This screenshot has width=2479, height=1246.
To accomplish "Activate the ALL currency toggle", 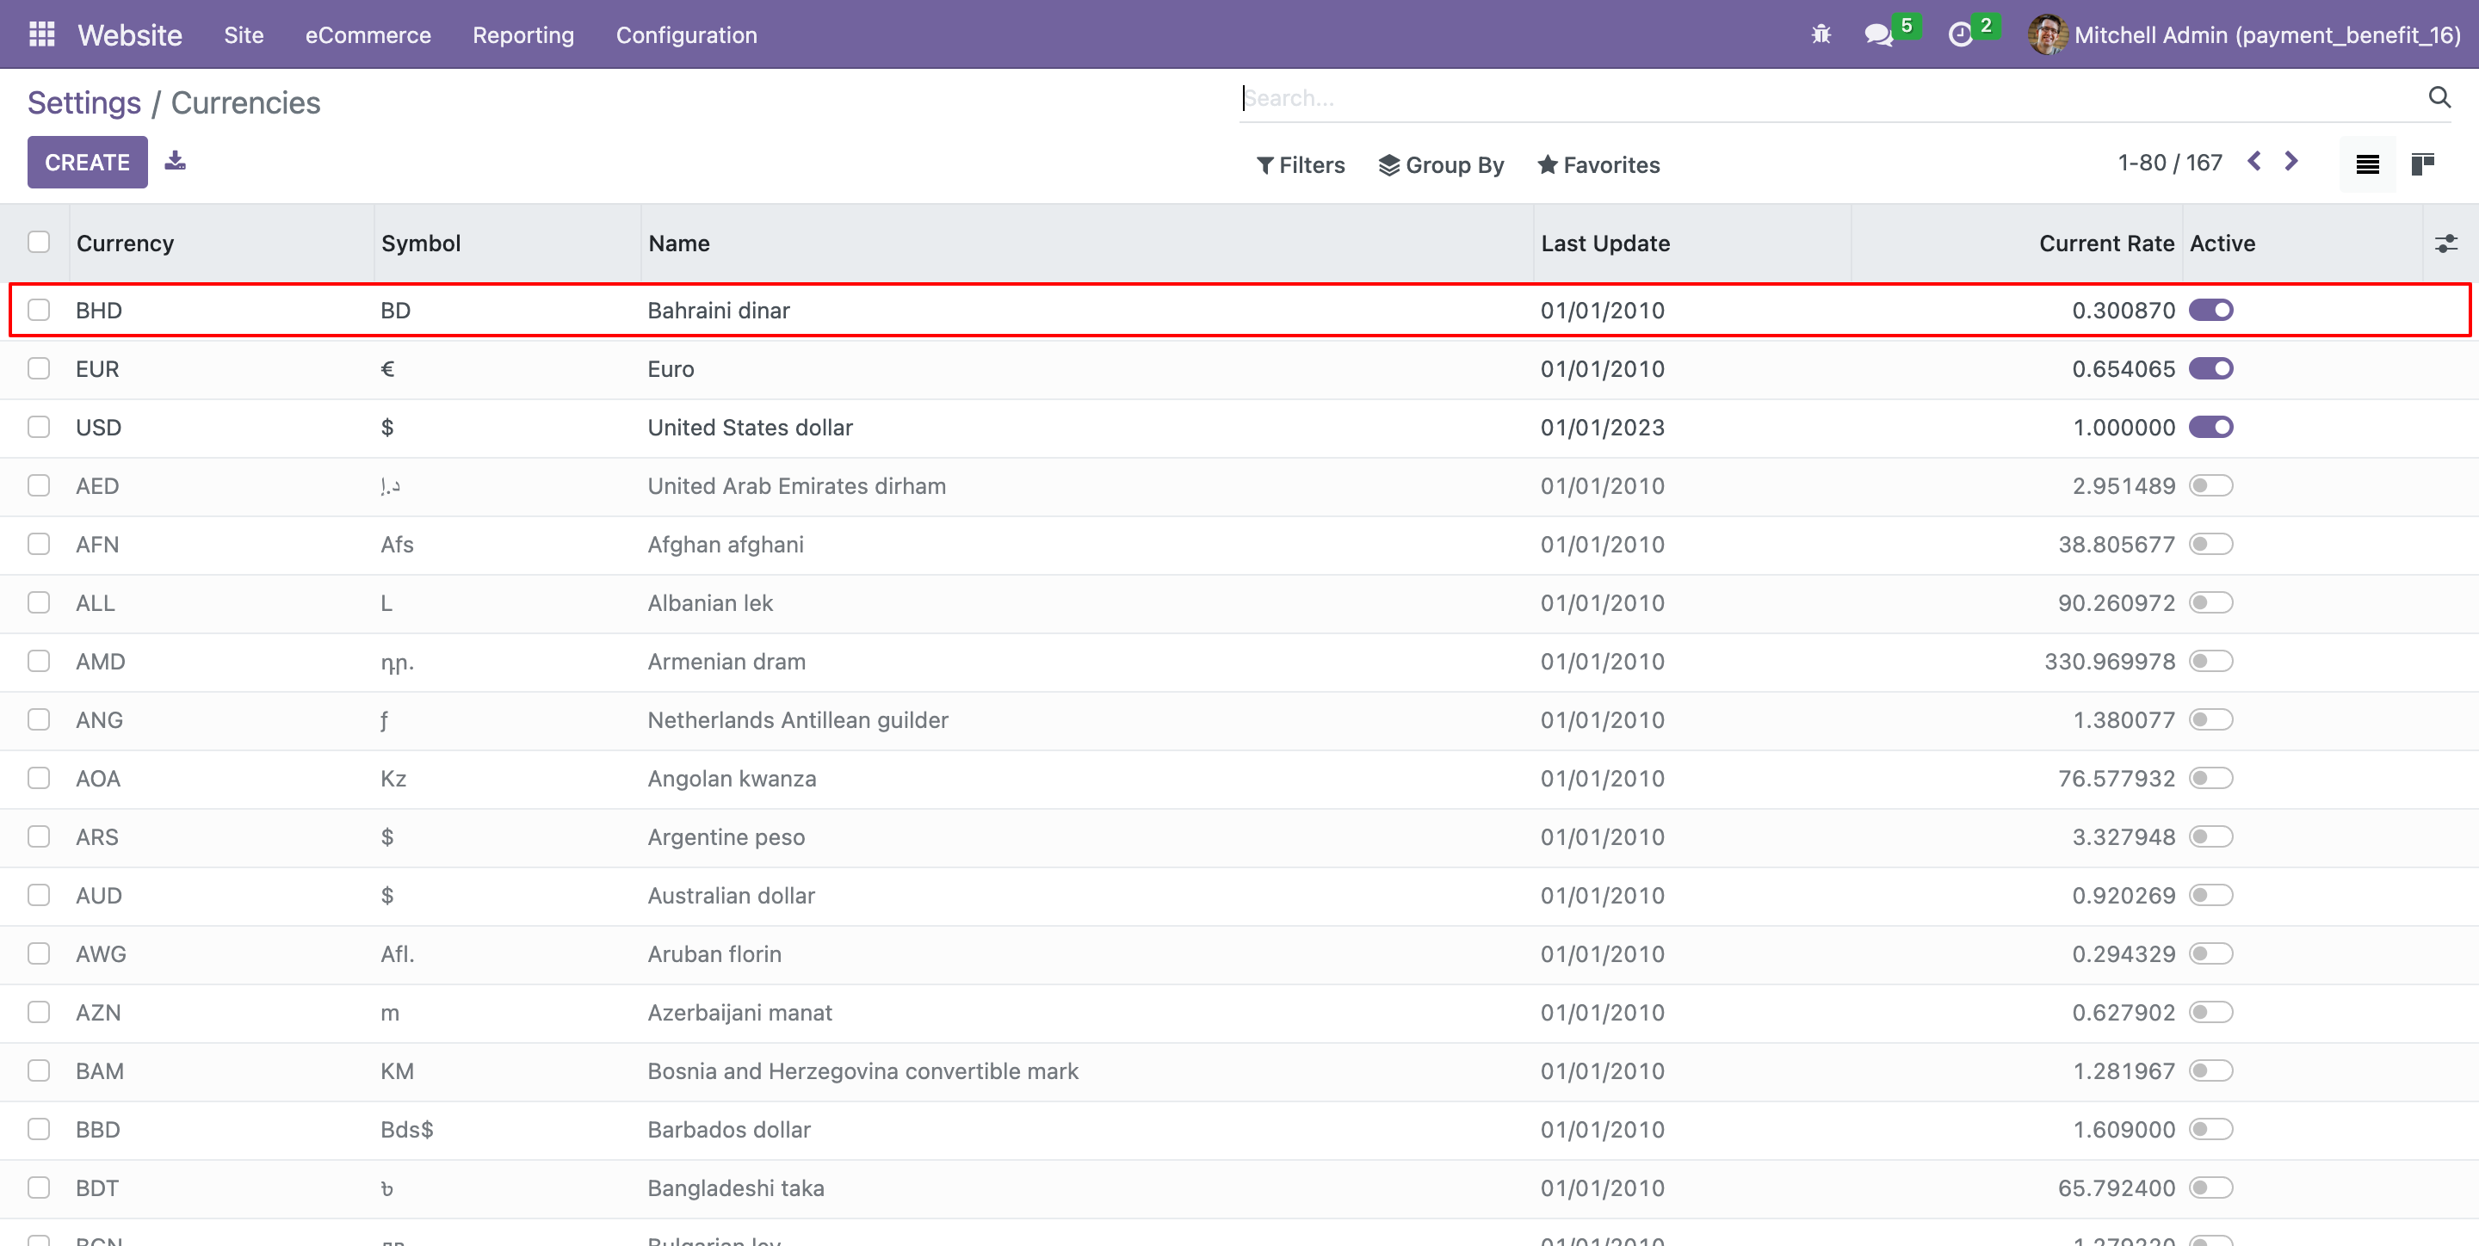I will point(2210,603).
